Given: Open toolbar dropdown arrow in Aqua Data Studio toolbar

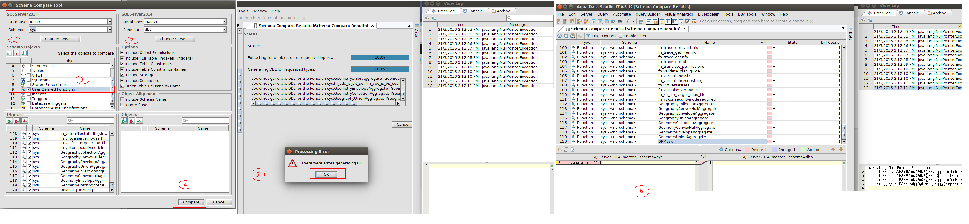Looking at the screenshot, I should 633,21.
